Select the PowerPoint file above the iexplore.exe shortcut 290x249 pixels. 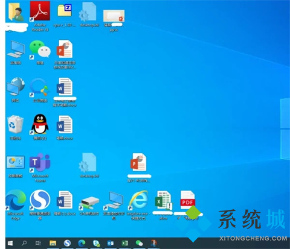pos(138,162)
